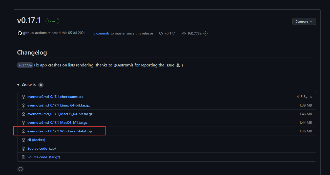330x175 pixels.
Task: Click package icon beside checksums.txt
Action: 24,97
